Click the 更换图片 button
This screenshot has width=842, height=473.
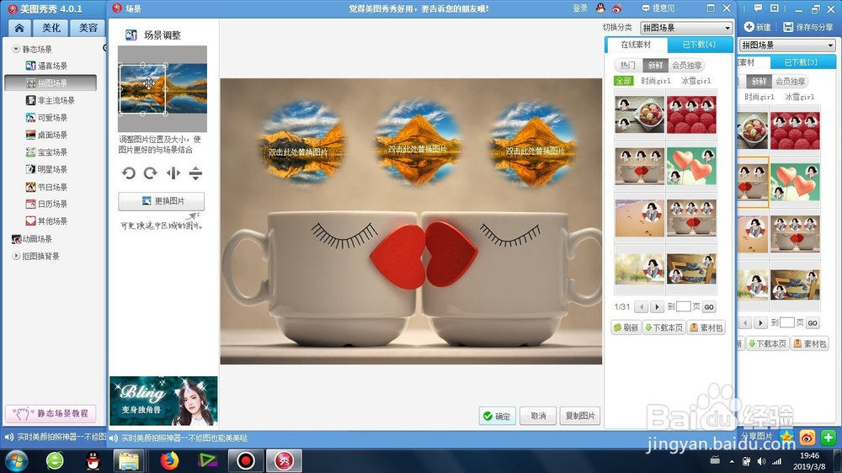[161, 201]
